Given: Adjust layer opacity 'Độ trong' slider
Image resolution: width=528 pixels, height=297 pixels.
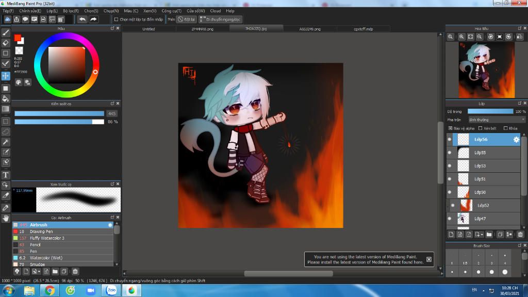Looking at the screenshot, I should pos(490,111).
